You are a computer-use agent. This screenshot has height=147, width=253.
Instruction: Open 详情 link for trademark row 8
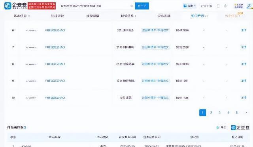click(244, 64)
